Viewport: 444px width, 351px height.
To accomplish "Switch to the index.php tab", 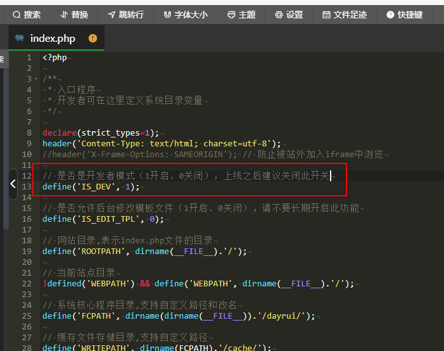I will click(x=53, y=39).
